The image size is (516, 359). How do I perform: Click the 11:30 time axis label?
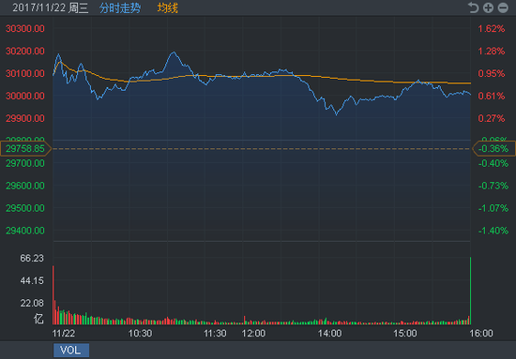pyautogui.click(x=215, y=334)
